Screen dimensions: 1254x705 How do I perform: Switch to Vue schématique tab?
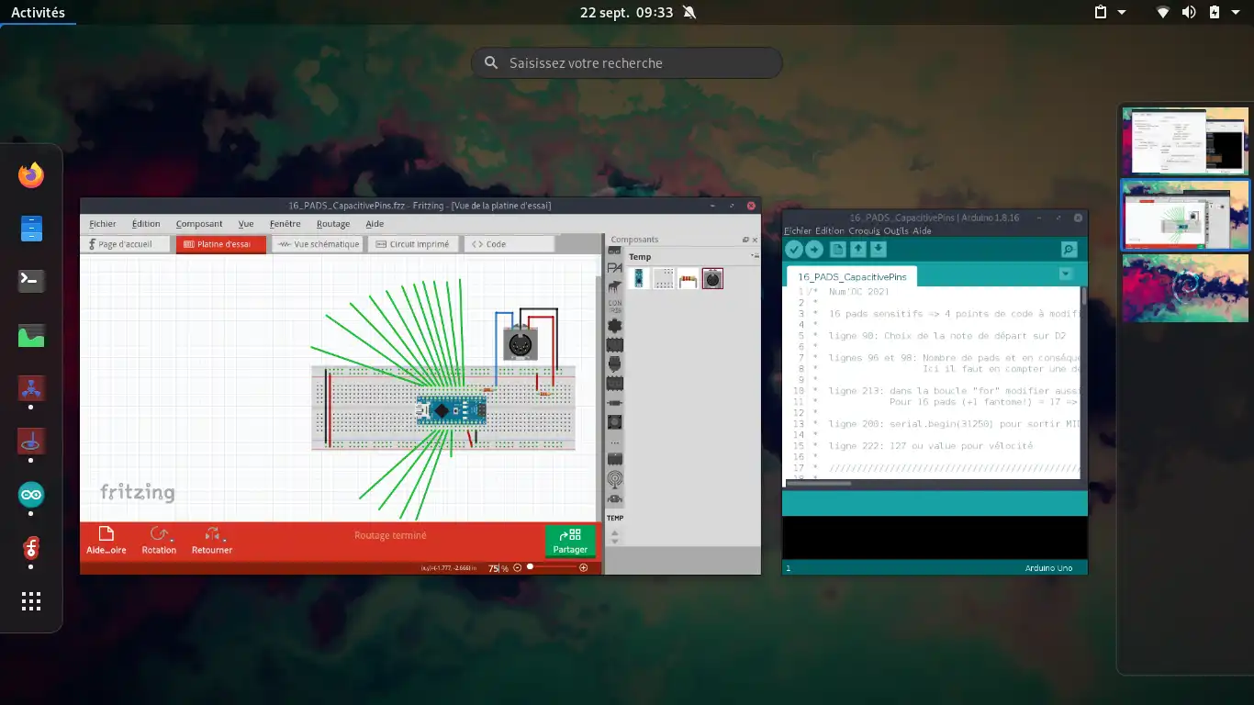[x=318, y=244]
